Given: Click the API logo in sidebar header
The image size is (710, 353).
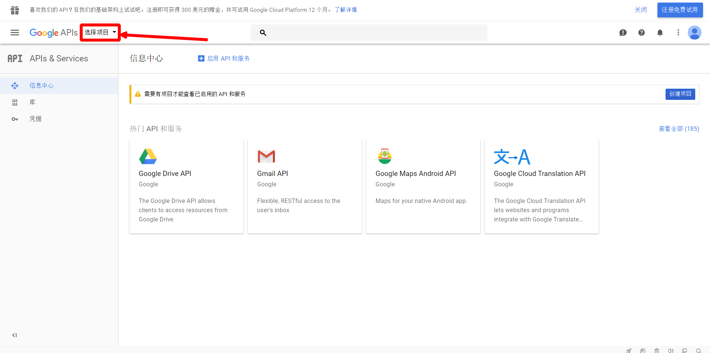Looking at the screenshot, I should [15, 58].
